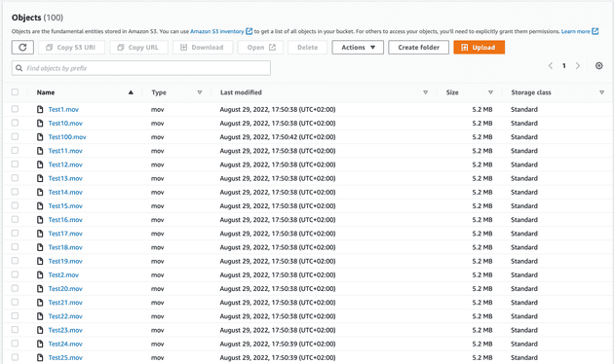This screenshot has width=614, height=364.
Task: Open the Actions dropdown menu
Action: 358,48
